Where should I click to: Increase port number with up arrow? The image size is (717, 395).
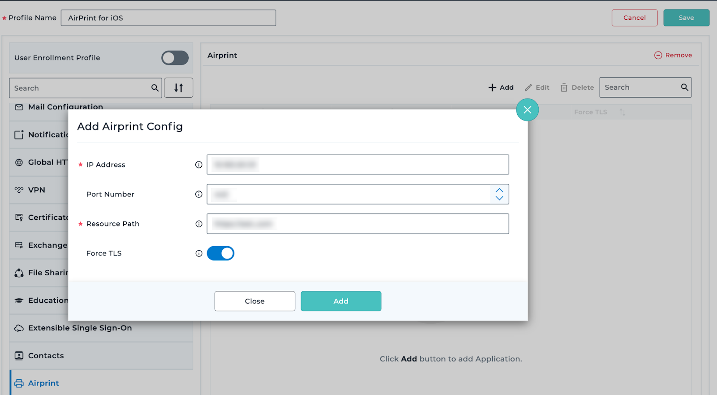coord(499,190)
